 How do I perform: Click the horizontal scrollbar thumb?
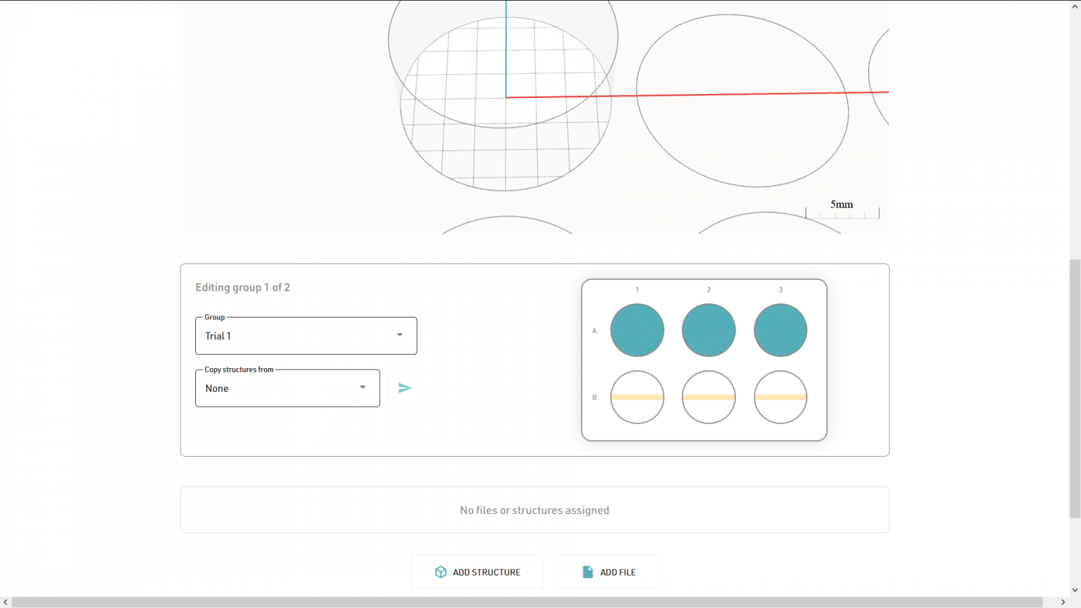pos(527,602)
